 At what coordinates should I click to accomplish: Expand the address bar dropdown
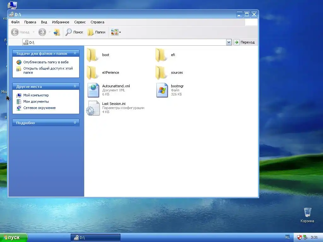229,42
